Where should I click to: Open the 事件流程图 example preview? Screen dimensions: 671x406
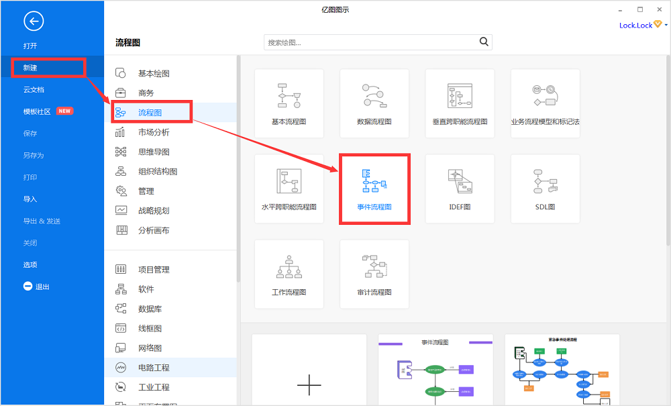click(x=435, y=370)
